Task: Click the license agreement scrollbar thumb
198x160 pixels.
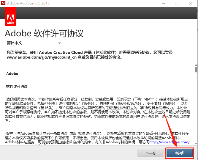Action: coord(196,69)
